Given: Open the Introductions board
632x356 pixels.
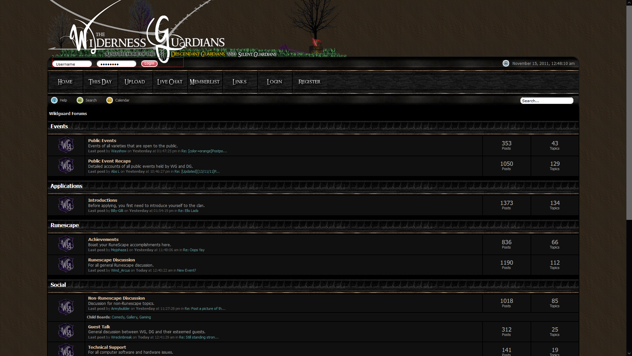Looking at the screenshot, I should click(x=102, y=200).
